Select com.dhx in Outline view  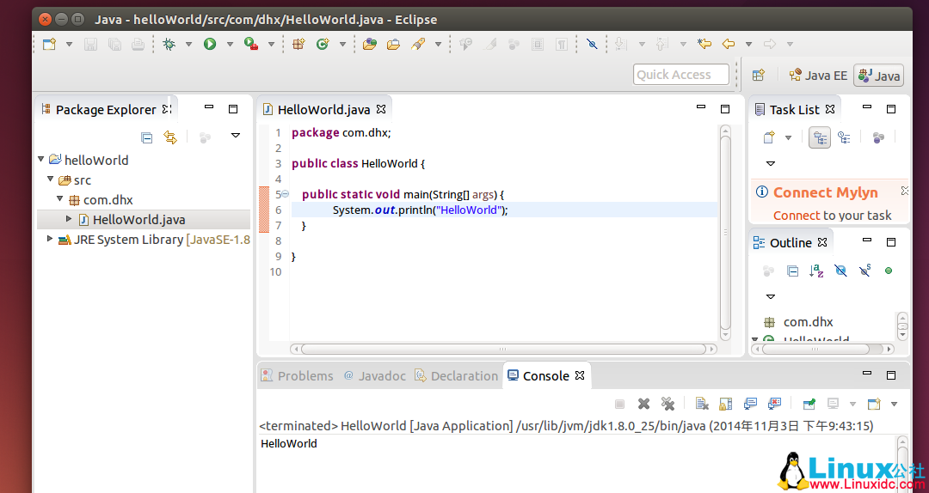tap(808, 322)
